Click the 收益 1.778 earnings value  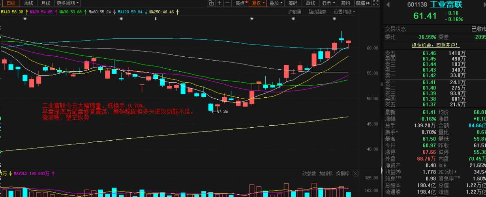[x=429, y=172]
